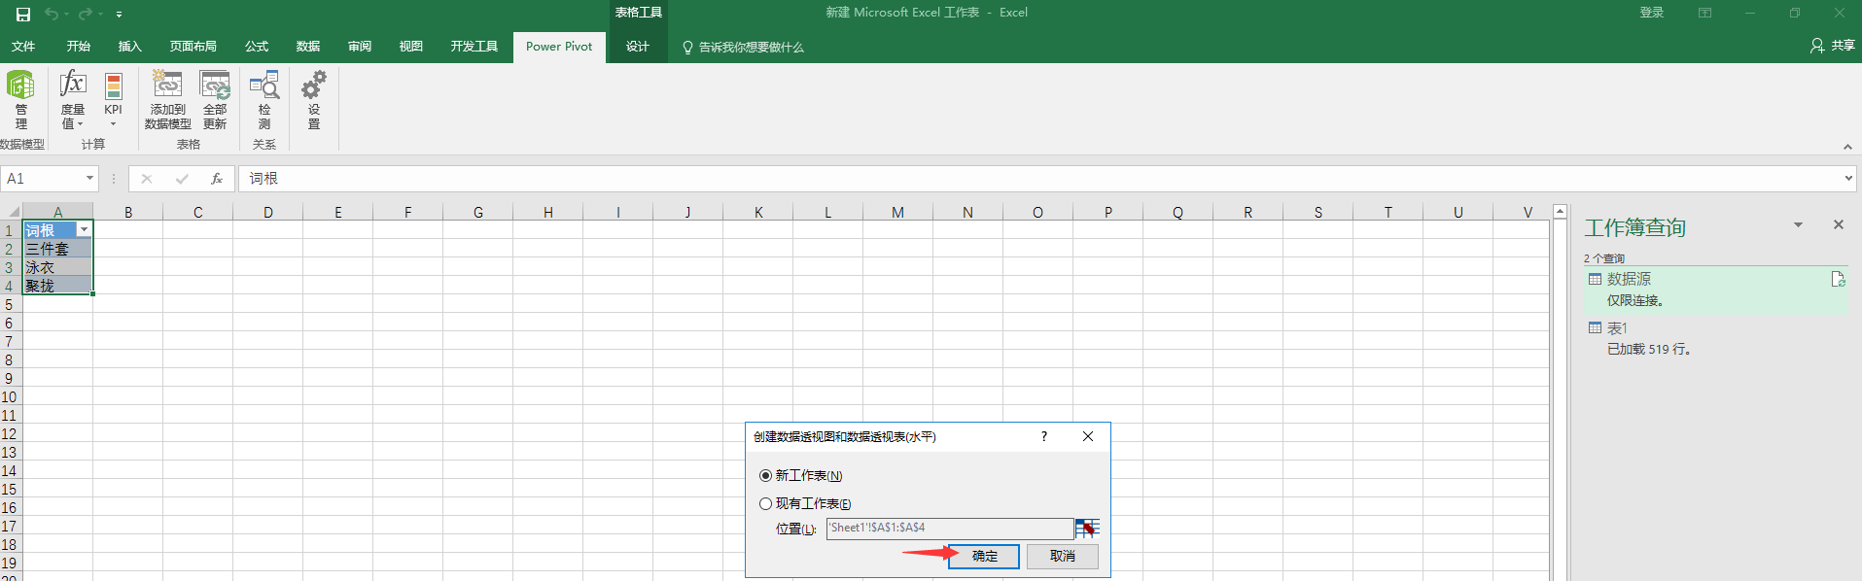Switch to the Insert (插入) tab
Screen dimensions: 1862x581
tap(129, 47)
